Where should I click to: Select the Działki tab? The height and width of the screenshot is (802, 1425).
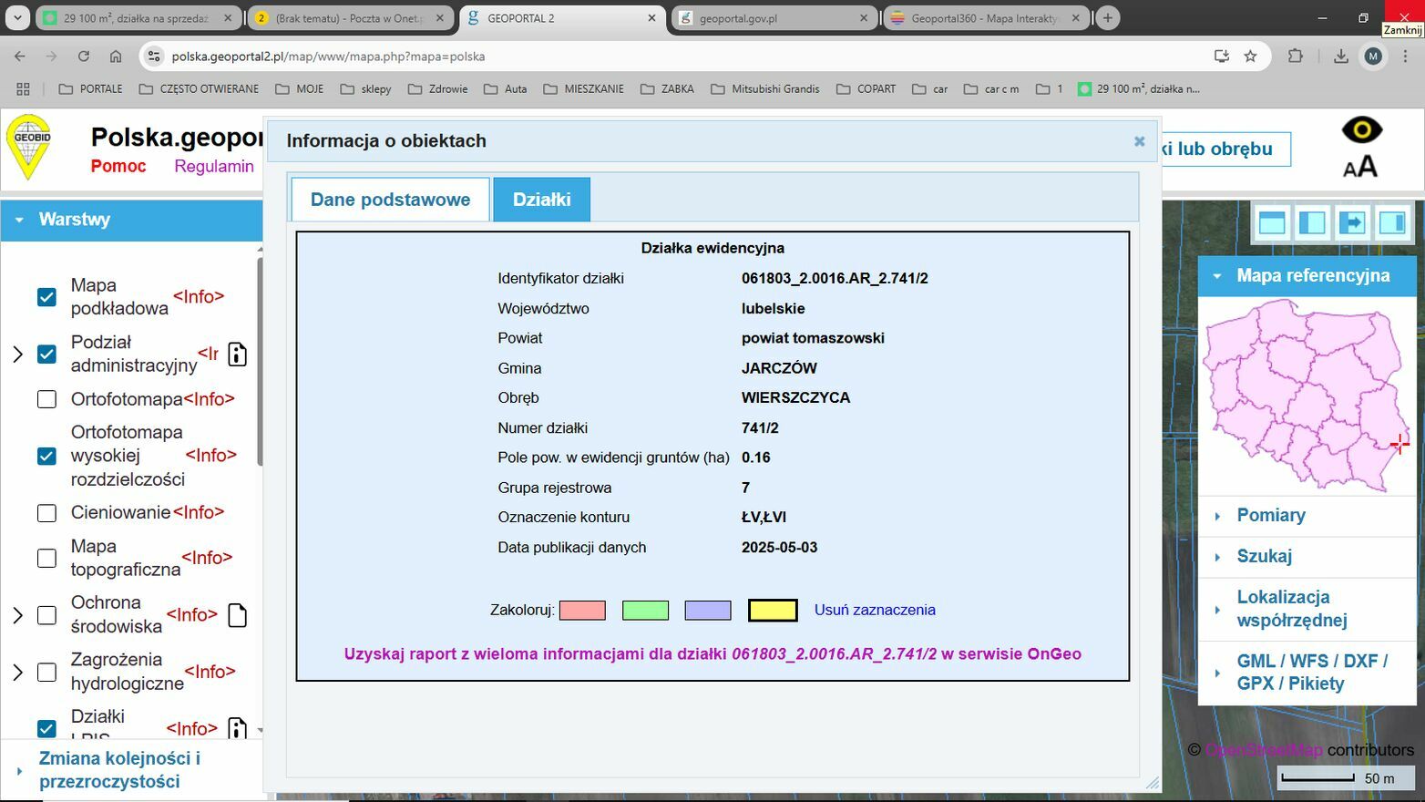coord(541,200)
